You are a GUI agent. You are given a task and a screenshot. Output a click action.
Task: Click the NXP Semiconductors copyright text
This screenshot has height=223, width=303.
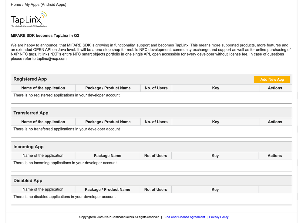click(119, 217)
